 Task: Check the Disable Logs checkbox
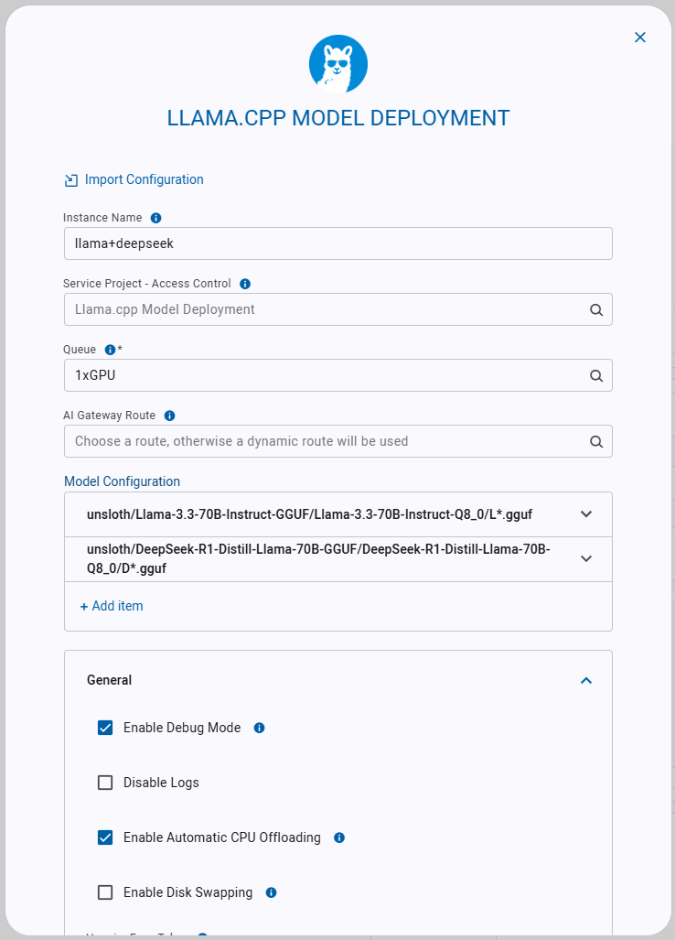pyautogui.click(x=105, y=783)
